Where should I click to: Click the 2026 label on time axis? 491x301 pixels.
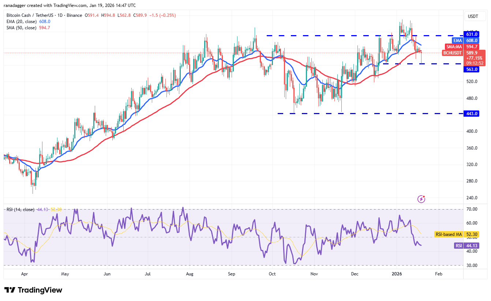pos(398,273)
